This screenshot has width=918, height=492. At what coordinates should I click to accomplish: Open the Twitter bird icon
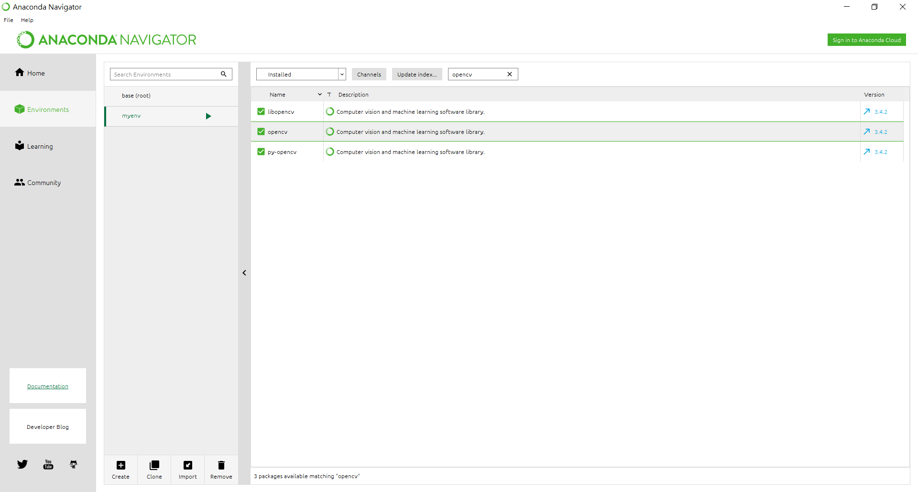tap(22, 464)
